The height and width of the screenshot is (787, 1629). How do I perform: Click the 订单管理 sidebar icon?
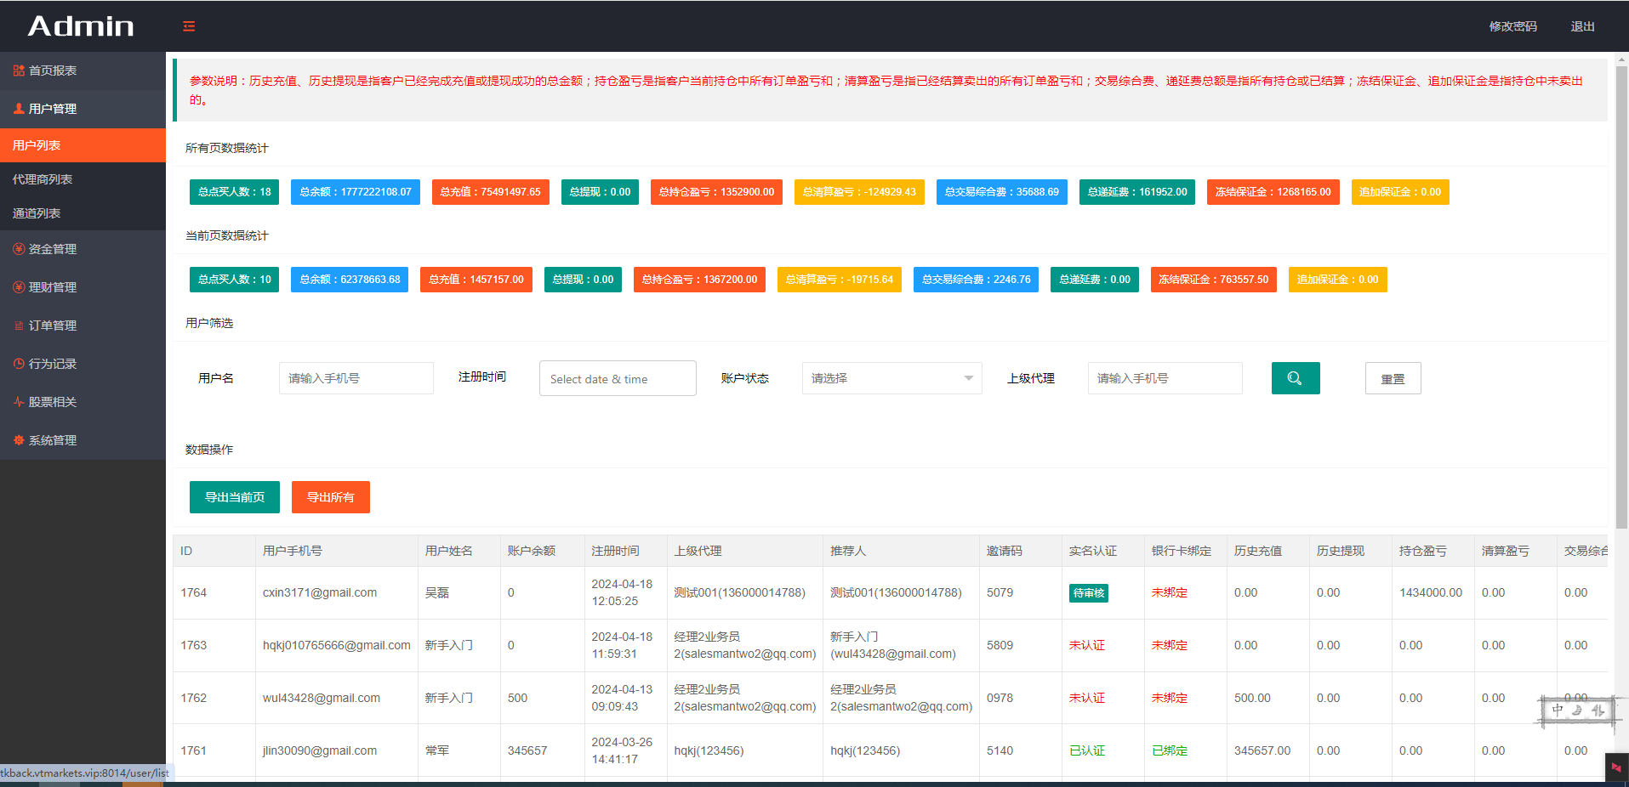point(19,326)
